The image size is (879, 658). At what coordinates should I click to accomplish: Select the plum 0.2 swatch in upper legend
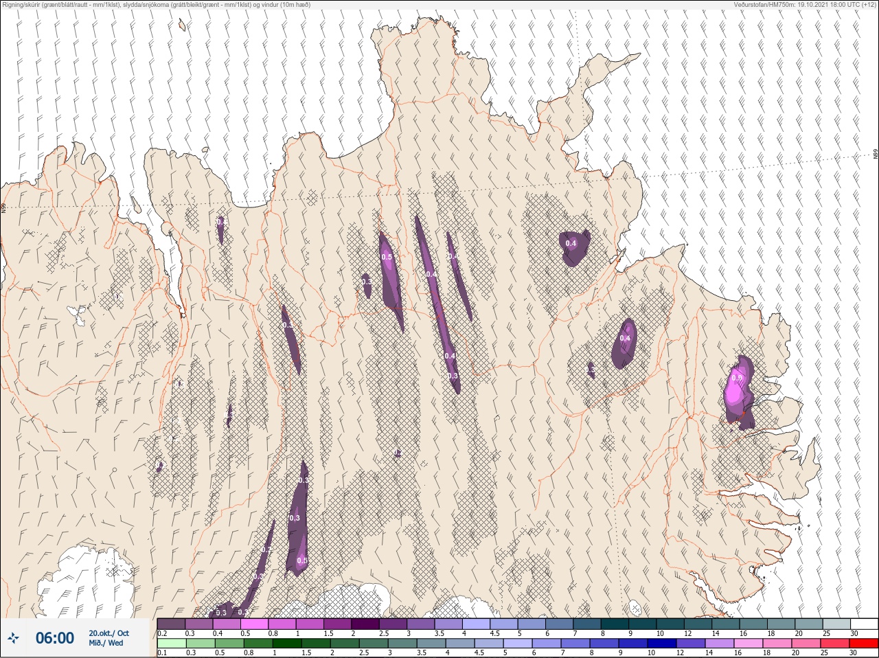171,624
